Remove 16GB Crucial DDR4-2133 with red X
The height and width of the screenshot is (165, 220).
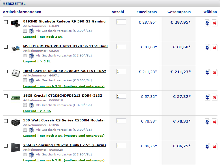[215, 97]
